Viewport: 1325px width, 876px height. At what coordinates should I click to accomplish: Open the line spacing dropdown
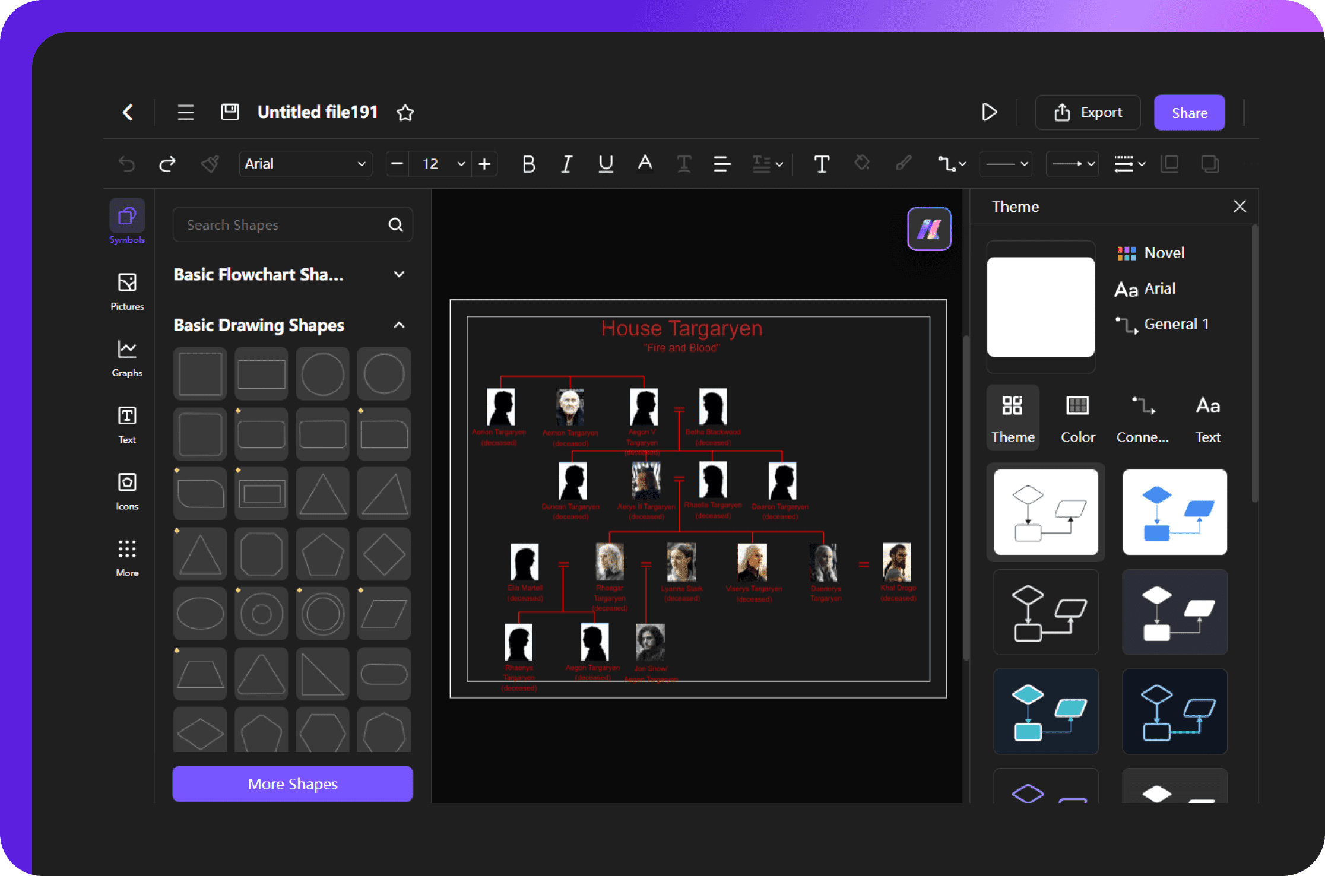767,163
